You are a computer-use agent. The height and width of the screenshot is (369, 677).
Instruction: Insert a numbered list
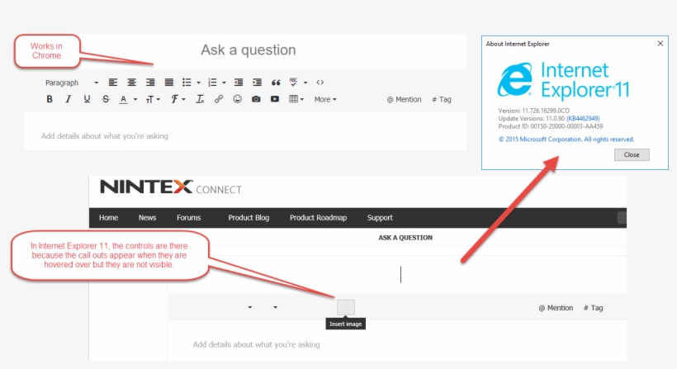212,83
